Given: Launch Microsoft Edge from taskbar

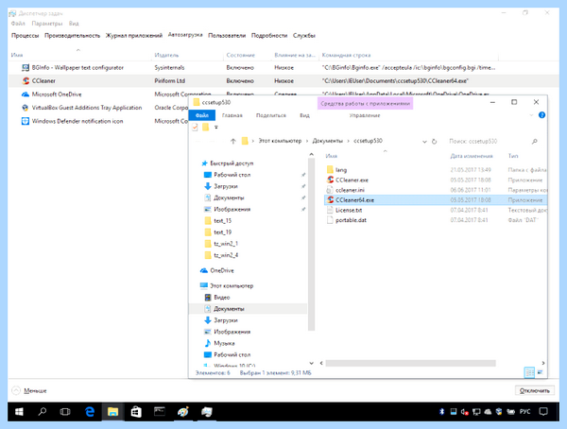Looking at the screenshot, I should coord(90,412).
